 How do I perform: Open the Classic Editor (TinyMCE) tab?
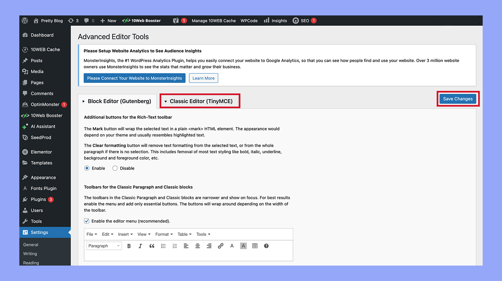[200, 101]
